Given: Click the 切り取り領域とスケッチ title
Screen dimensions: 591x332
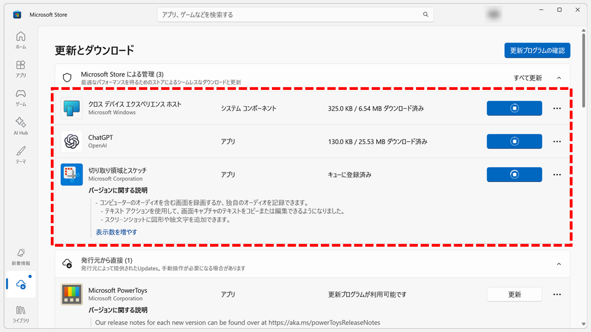Looking at the screenshot, I should (x=118, y=171).
